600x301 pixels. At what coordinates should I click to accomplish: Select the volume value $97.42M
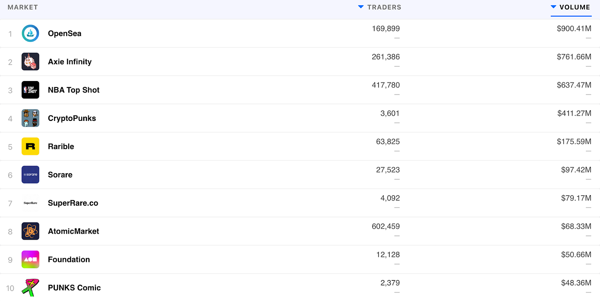click(x=576, y=170)
